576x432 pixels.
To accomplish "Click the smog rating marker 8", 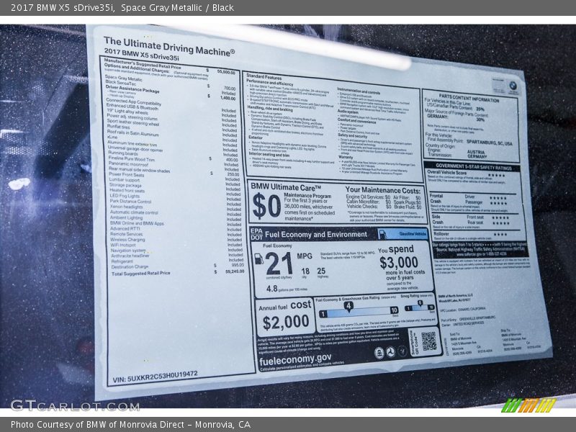I will point(420,302).
